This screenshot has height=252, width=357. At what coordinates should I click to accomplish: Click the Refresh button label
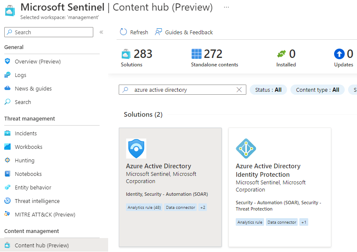coord(139,33)
